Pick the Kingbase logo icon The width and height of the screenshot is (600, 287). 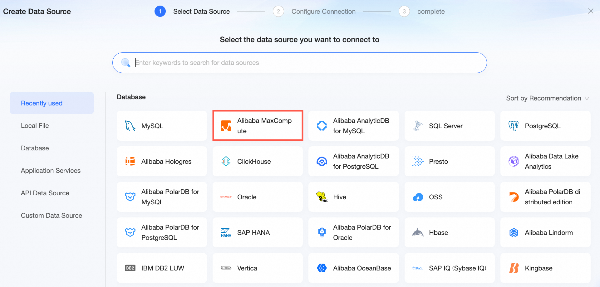click(514, 268)
